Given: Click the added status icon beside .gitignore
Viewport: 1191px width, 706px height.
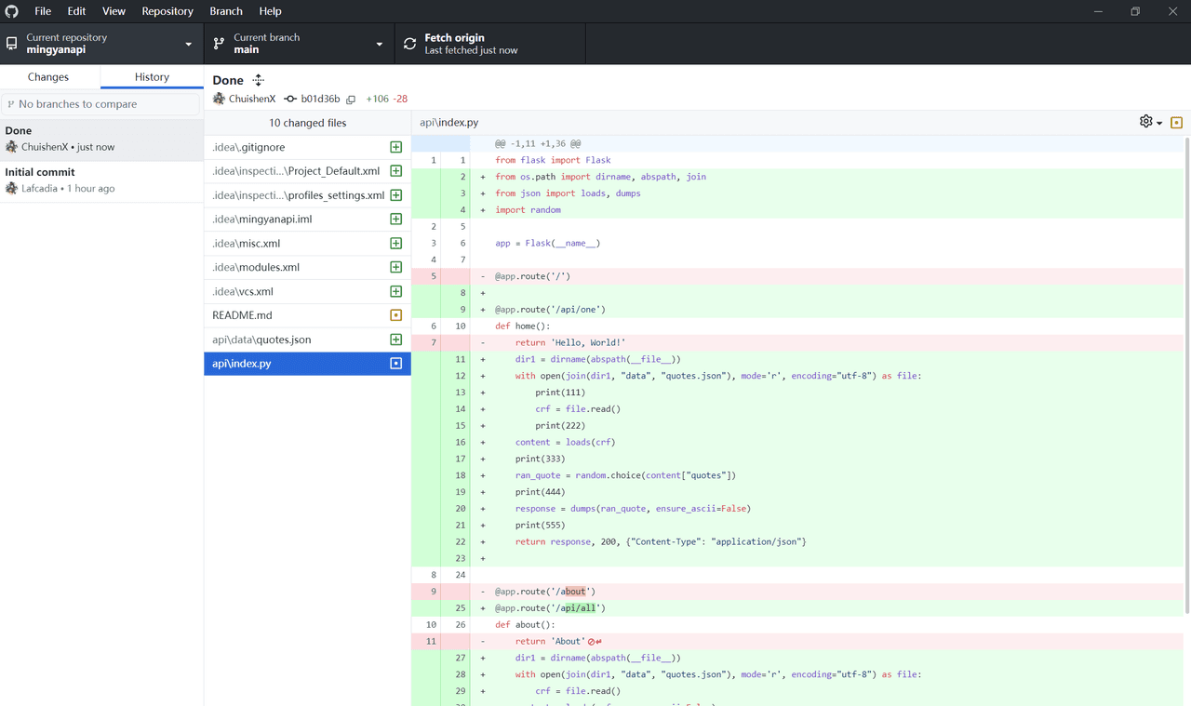Looking at the screenshot, I should click(x=395, y=147).
